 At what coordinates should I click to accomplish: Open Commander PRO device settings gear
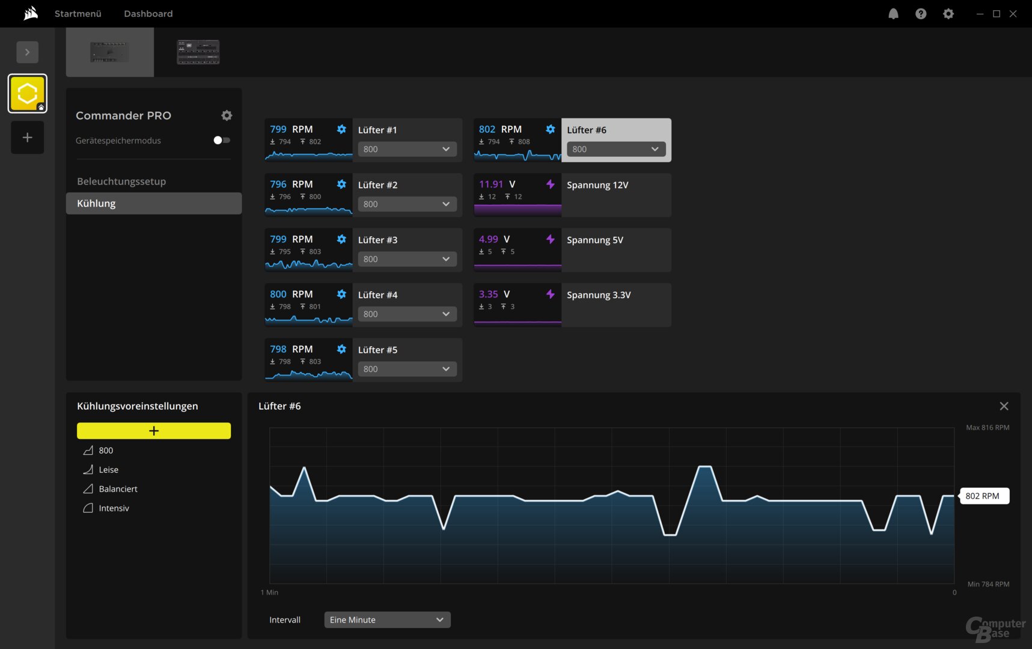tap(227, 115)
